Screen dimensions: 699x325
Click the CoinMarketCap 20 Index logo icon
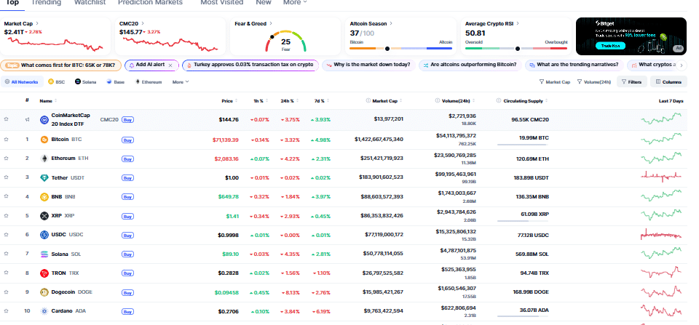tap(44, 120)
